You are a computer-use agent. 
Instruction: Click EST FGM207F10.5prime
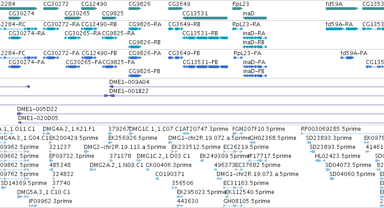pyautogui.click(x=259, y=129)
